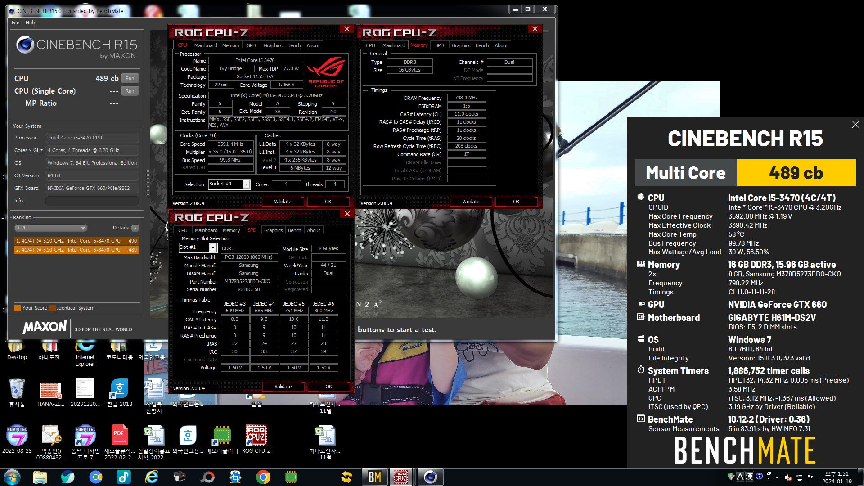Open the 한글 2018 desktop shortcut
The image size is (864, 486).
point(119,392)
